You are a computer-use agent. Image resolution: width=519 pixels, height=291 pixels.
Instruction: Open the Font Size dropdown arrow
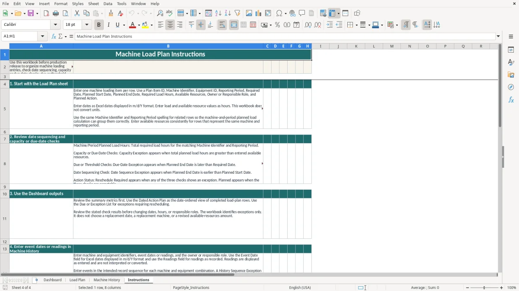(87, 25)
